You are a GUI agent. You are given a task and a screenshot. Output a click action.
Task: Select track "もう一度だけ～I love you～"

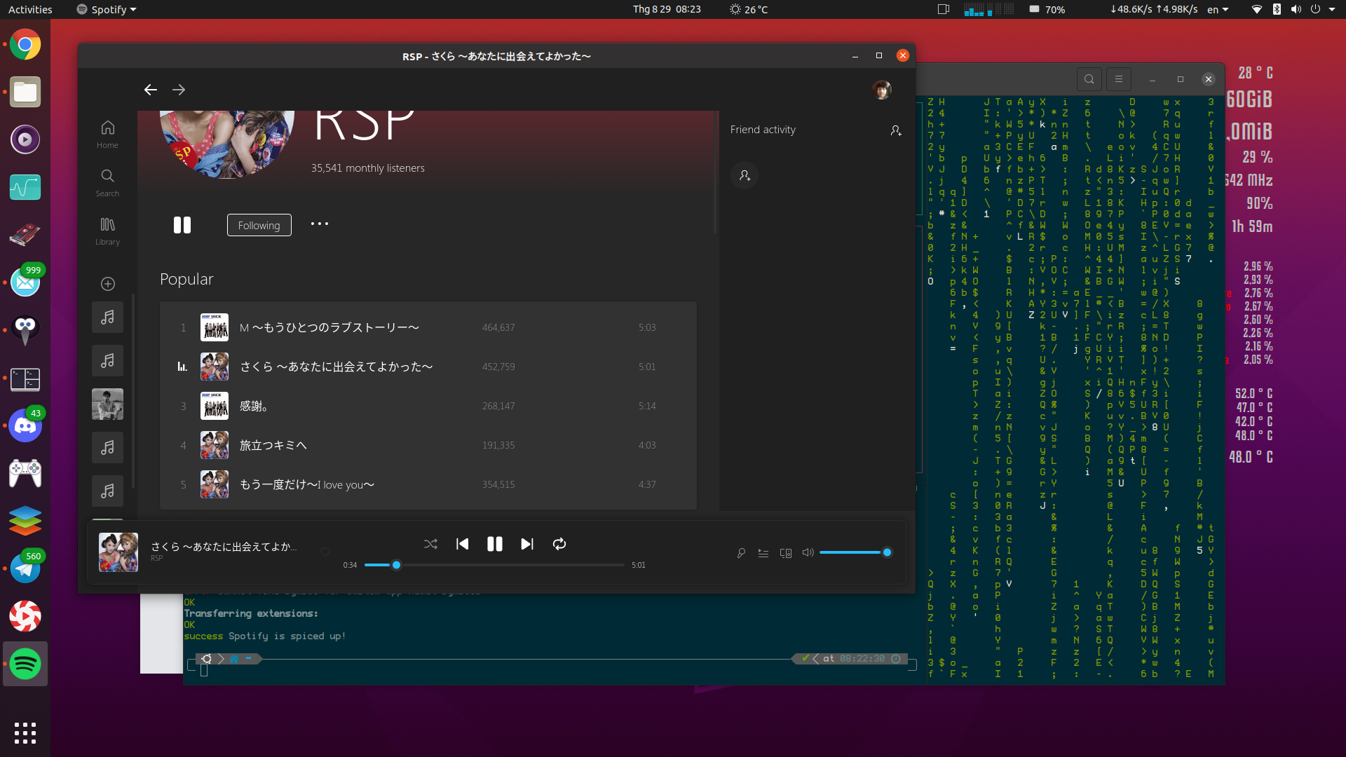pos(428,484)
